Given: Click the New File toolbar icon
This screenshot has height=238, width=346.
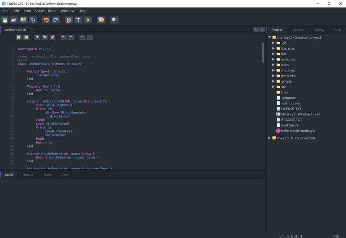Looking at the screenshot, I should tap(5, 20).
